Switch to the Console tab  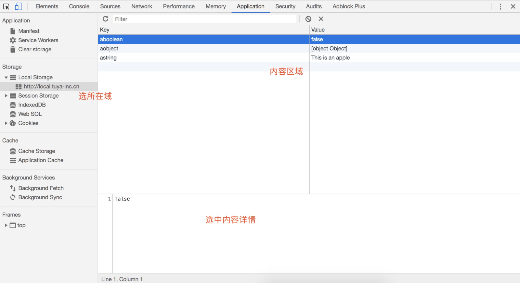[79, 6]
